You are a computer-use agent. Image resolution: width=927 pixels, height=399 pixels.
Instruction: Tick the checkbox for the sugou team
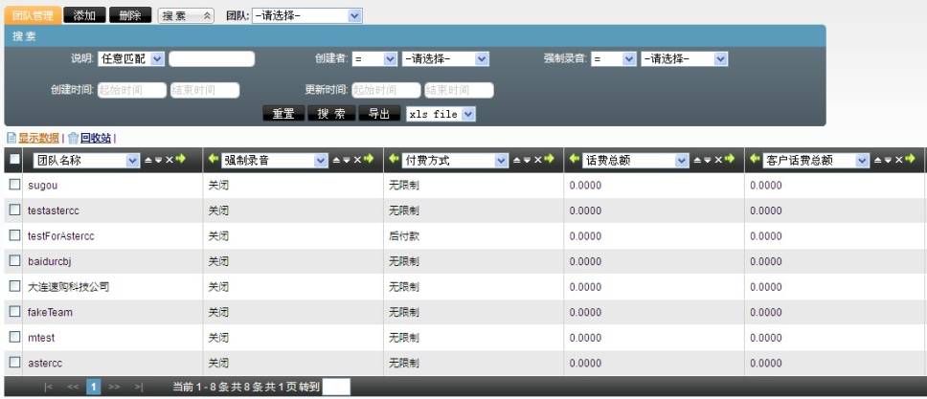(x=14, y=185)
